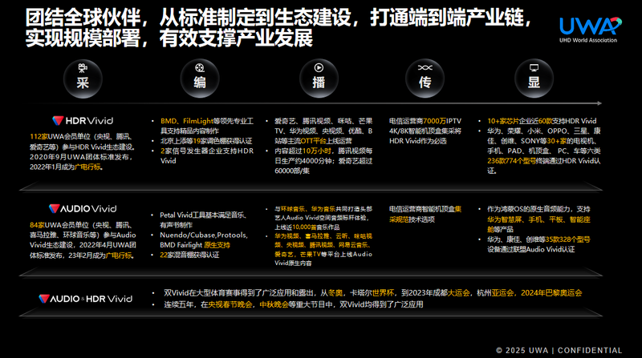This screenshot has height=358, width=642.
Task: Click the bullet 作为鸿蒙OS的原生音频能力
Action: [538, 219]
